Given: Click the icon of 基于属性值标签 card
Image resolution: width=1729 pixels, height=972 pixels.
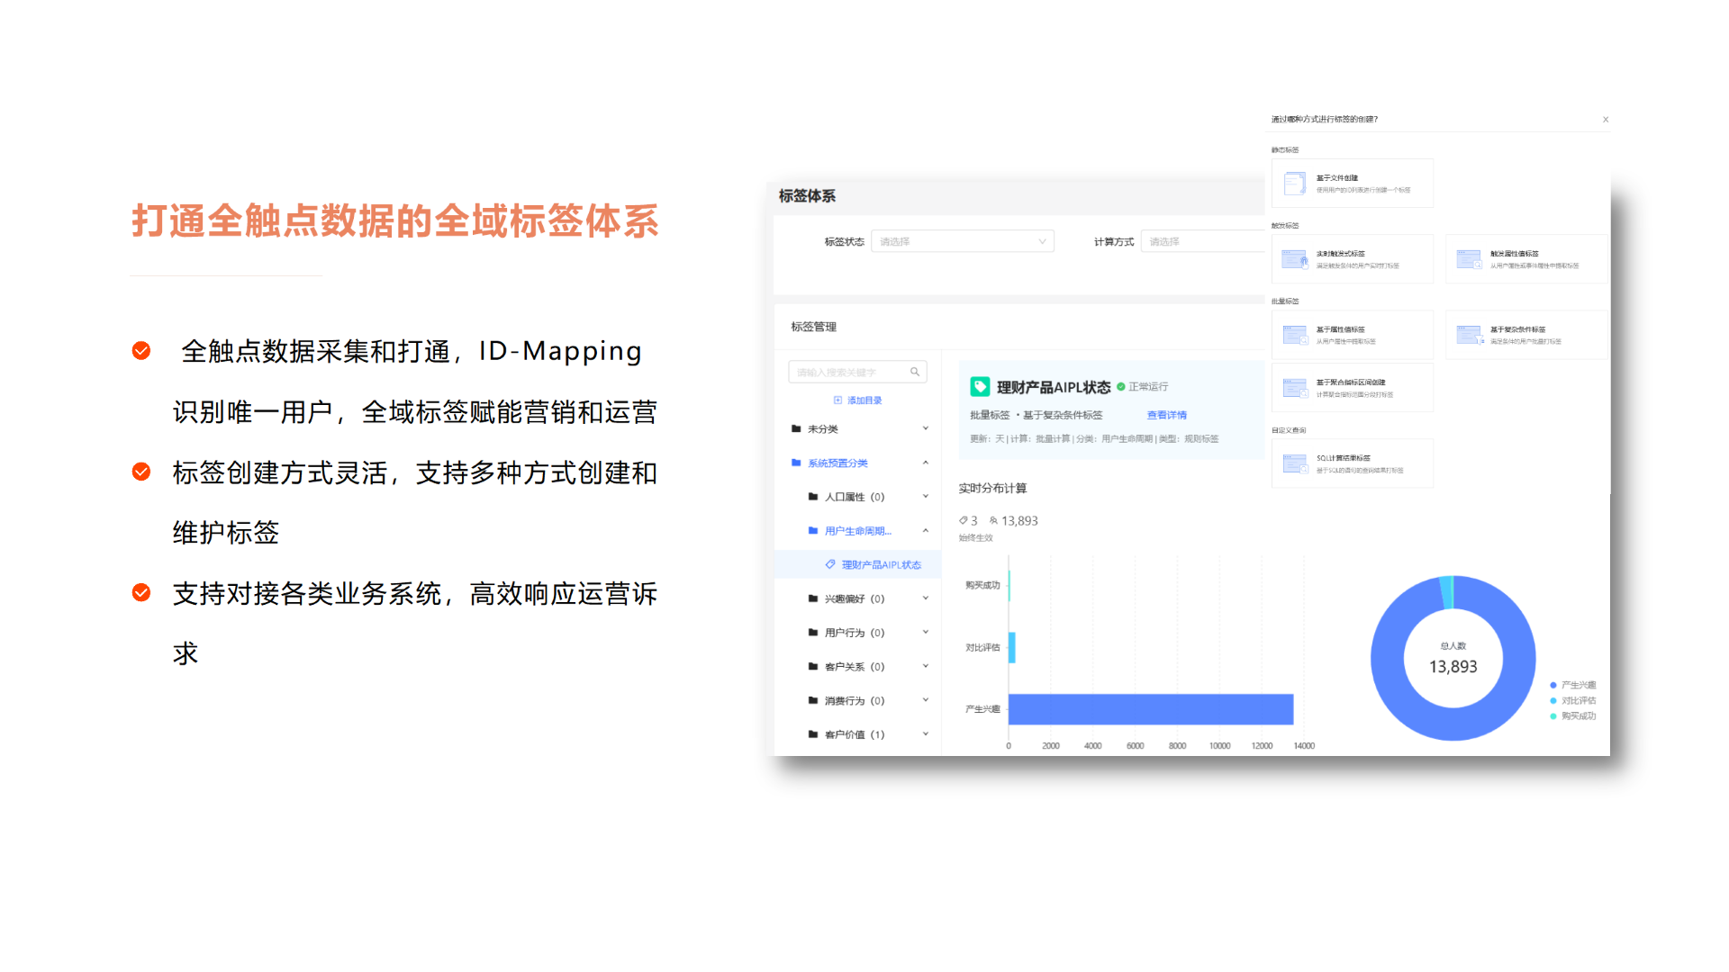Looking at the screenshot, I should pyautogui.click(x=1295, y=335).
